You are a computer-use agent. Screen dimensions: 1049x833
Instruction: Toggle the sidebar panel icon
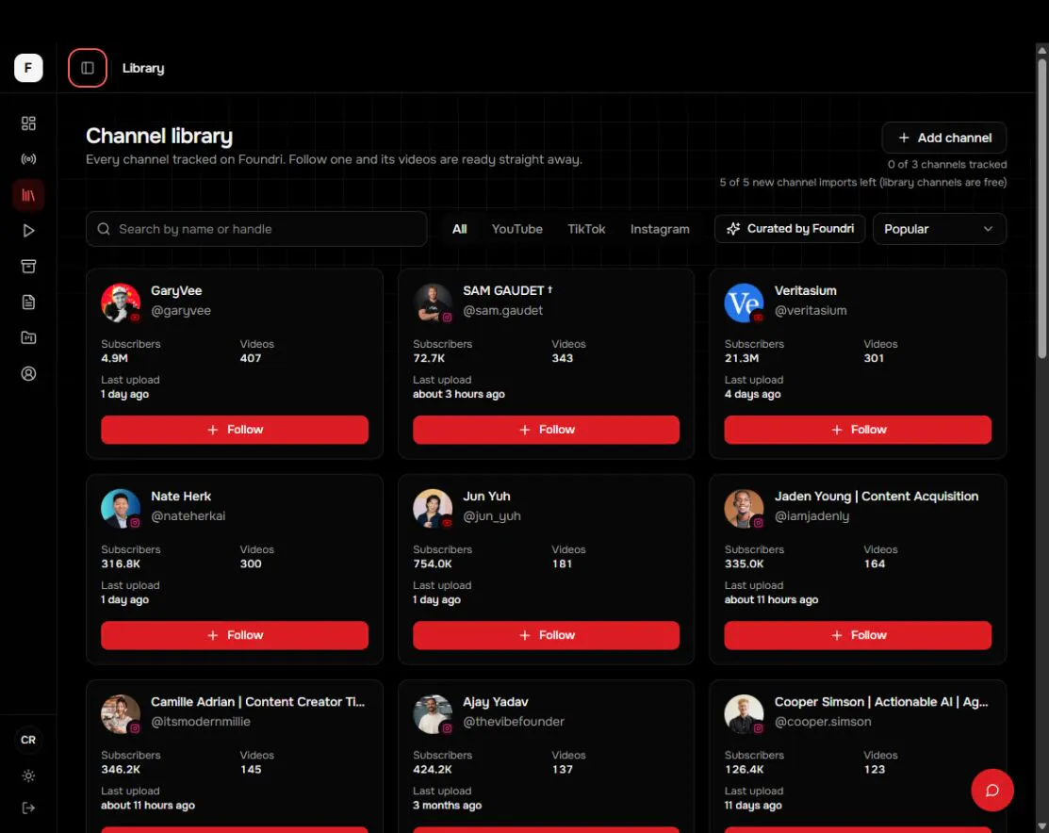[x=88, y=68]
